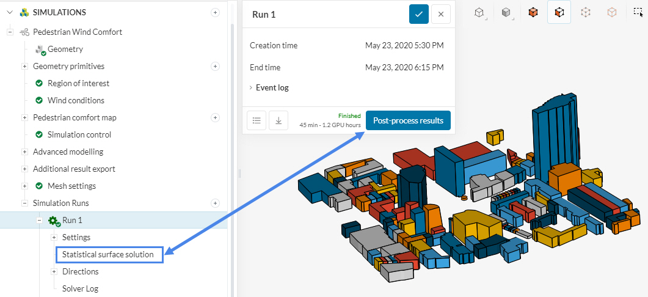Screen dimensions: 648x297
Task: Expand the Event log section
Action: coord(272,87)
